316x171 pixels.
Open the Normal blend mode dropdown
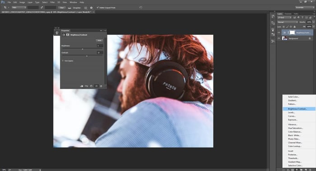point(288,22)
